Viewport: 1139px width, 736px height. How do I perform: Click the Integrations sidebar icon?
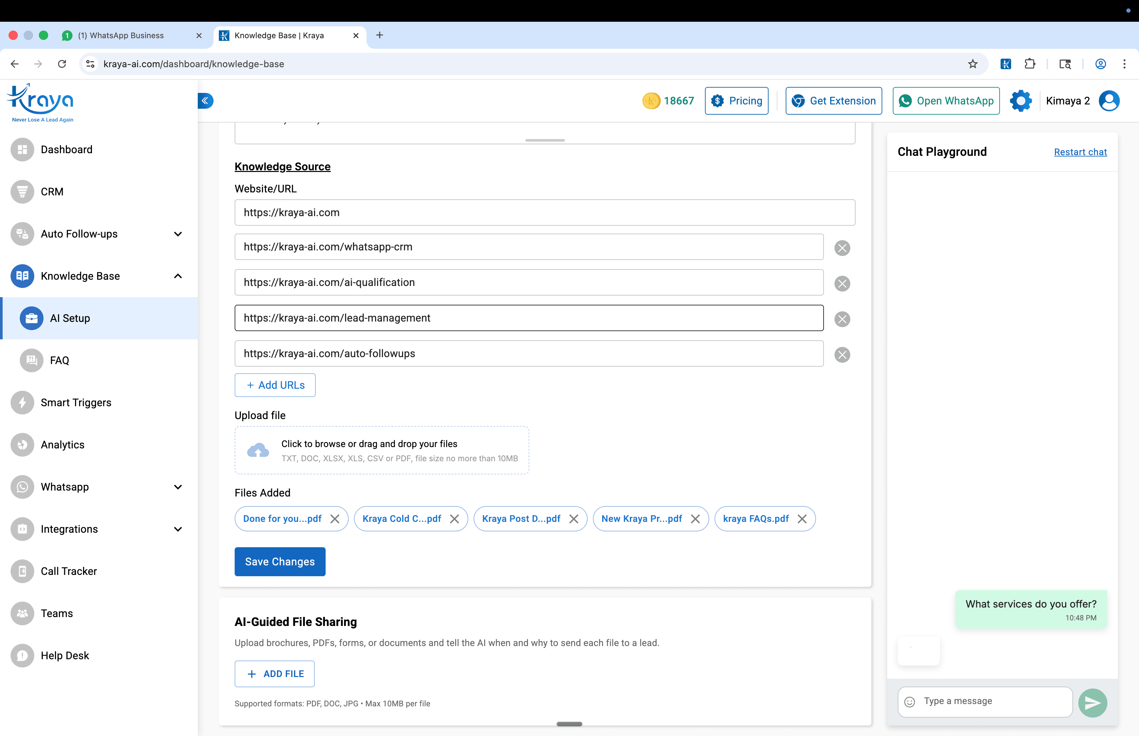tap(22, 529)
